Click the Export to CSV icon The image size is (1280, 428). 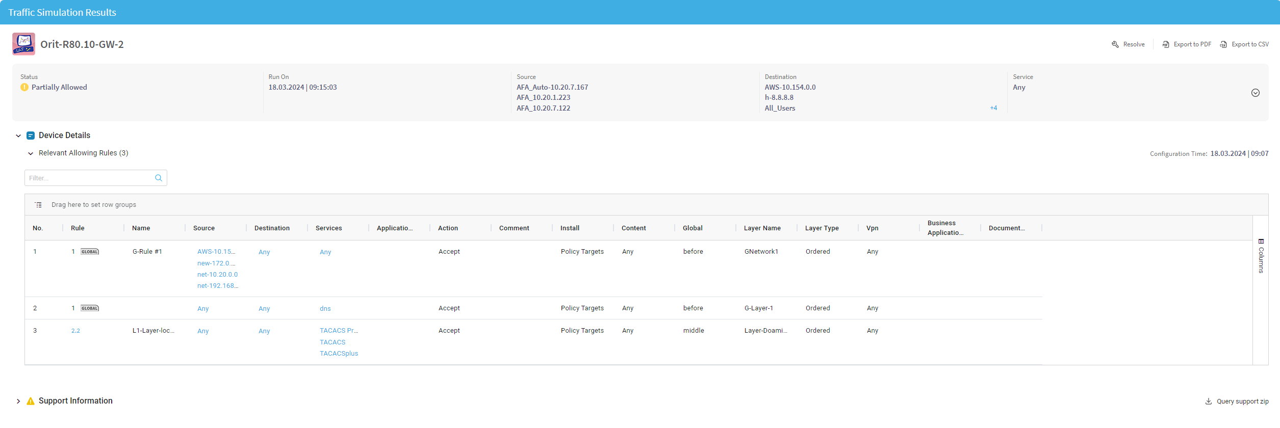pos(1223,44)
